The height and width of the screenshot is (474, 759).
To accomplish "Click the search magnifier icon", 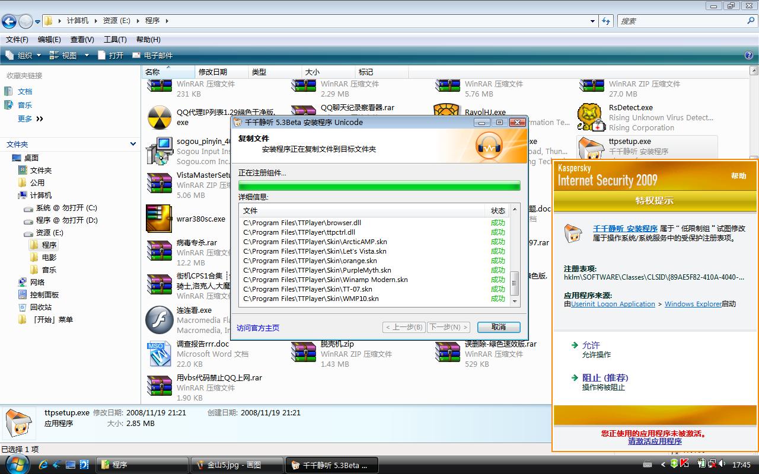I will 751,21.
